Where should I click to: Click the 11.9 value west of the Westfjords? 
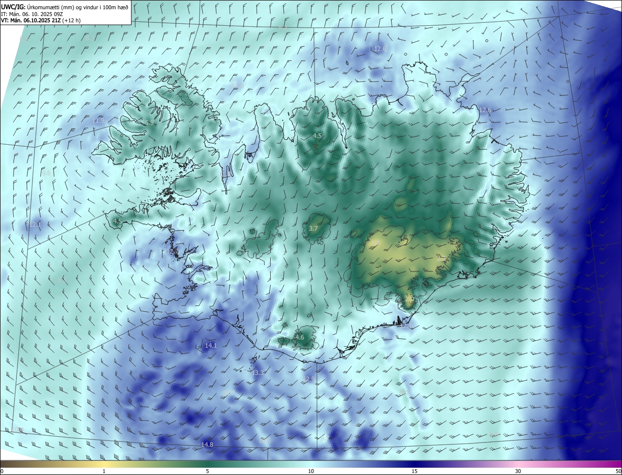[x=98, y=120]
